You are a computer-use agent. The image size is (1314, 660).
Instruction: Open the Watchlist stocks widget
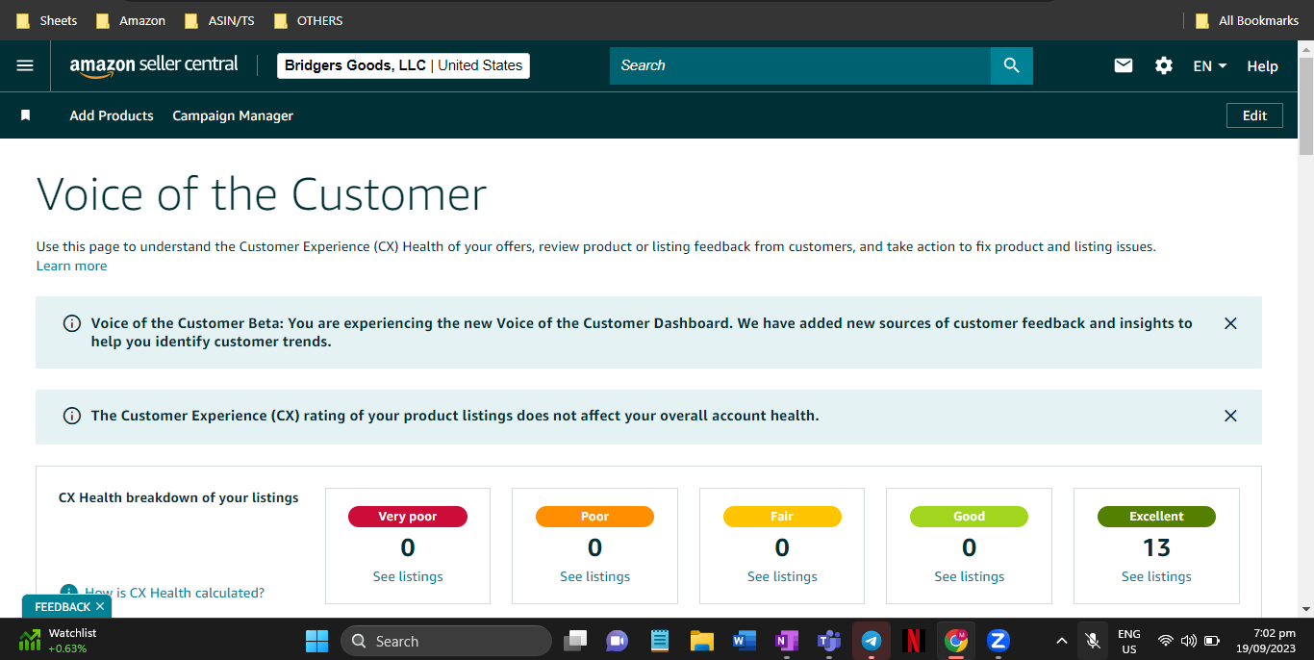(x=58, y=641)
